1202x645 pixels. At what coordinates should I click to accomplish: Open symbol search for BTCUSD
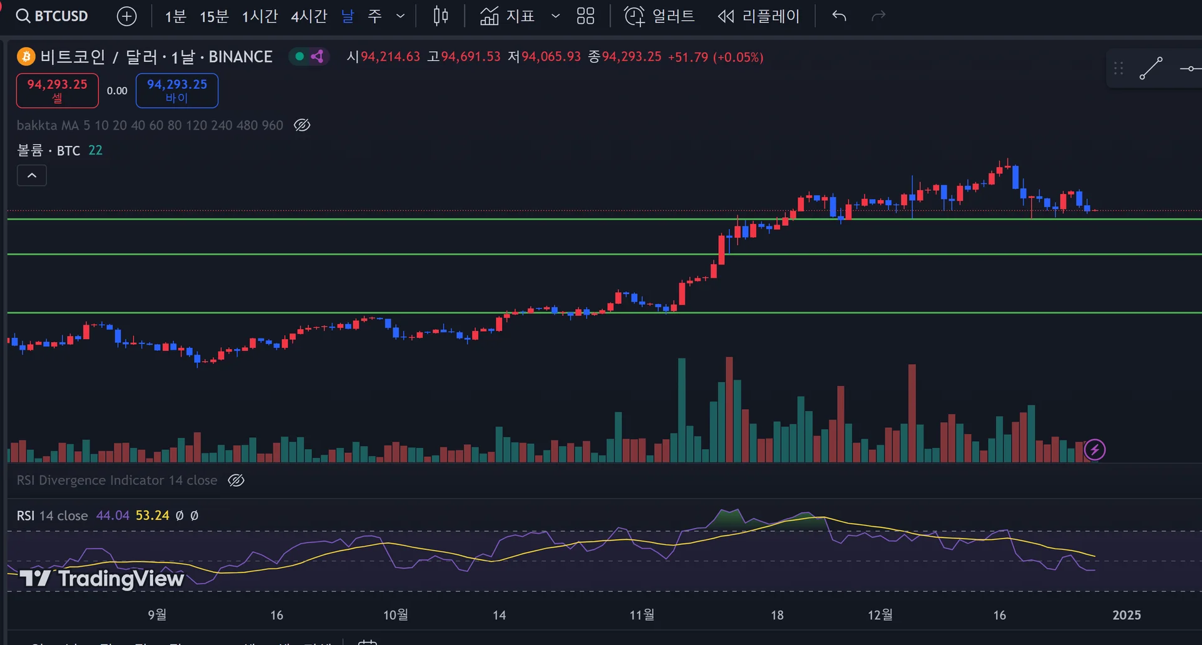(x=53, y=16)
